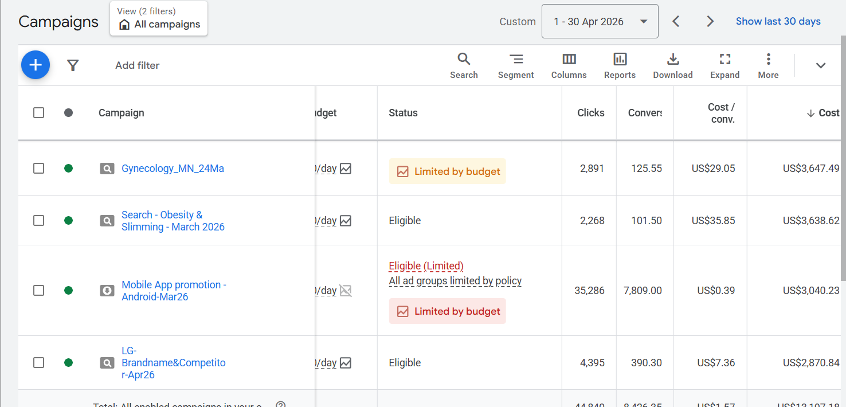
Task: Open the Columns editor
Action: pyautogui.click(x=569, y=66)
